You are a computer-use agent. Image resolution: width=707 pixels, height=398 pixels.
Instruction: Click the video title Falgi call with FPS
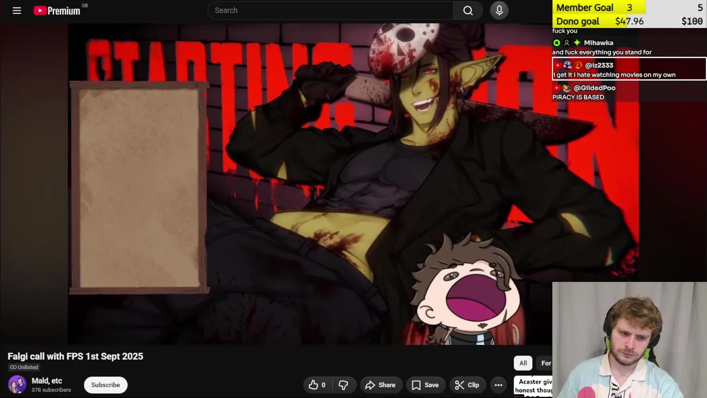(75, 357)
